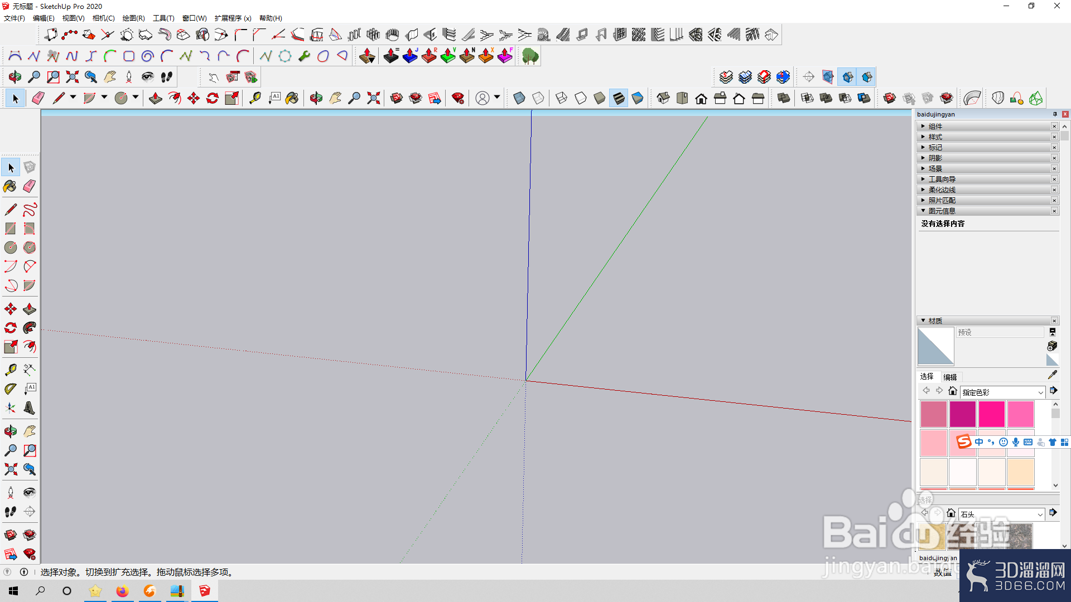Close the 照片匹配 panel
The height and width of the screenshot is (602, 1071).
pyautogui.click(x=1054, y=201)
